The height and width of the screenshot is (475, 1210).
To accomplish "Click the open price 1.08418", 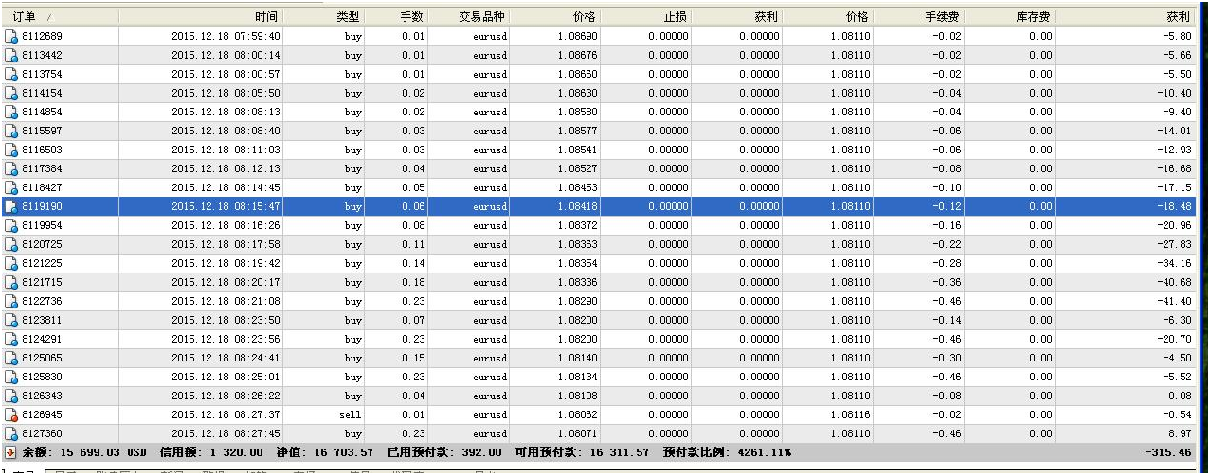I will point(577,206).
